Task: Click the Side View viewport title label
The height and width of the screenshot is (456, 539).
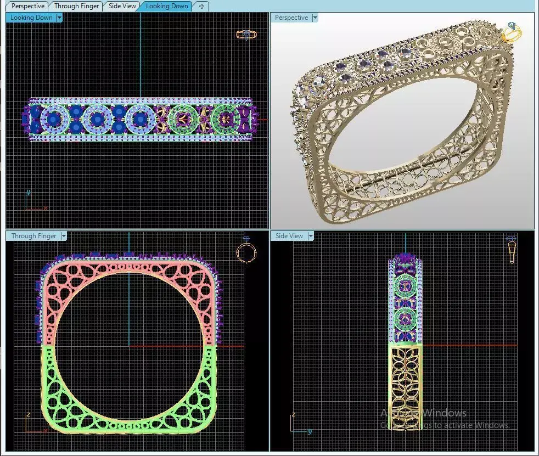Action: pyautogui.click(x=289, y=236)
